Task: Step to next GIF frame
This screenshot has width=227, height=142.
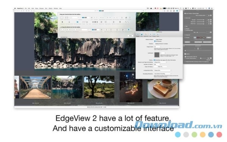Action: [201, 48]
